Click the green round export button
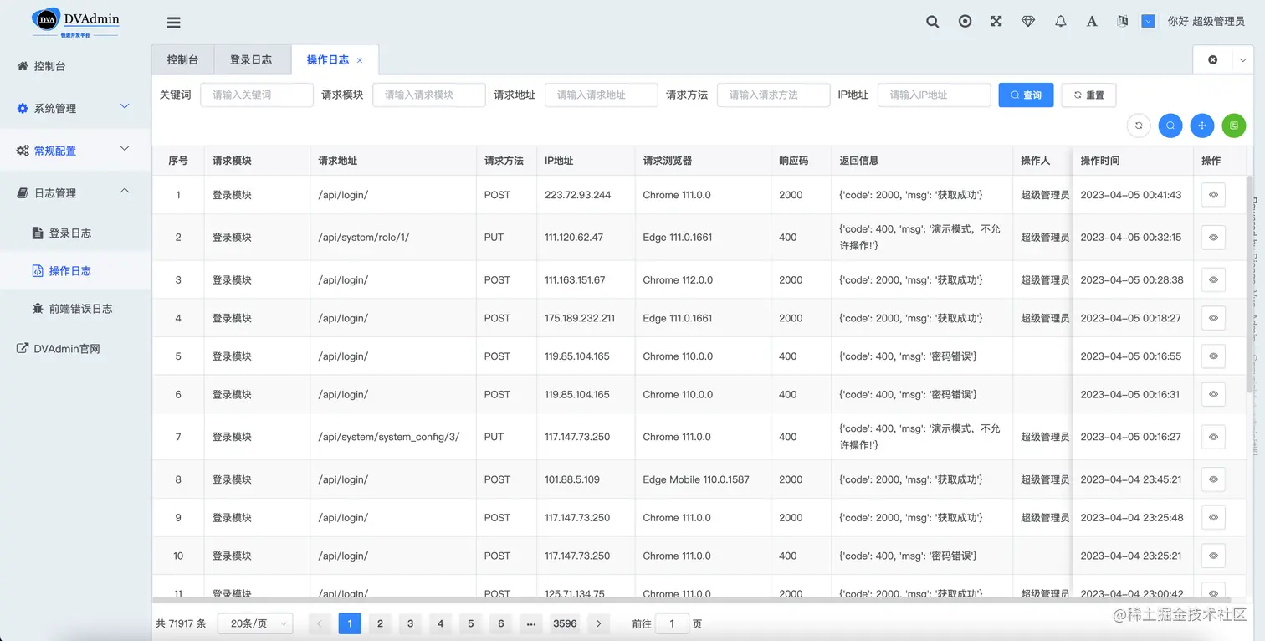This screenshot has height=641, width=1265. point(1234,126)
